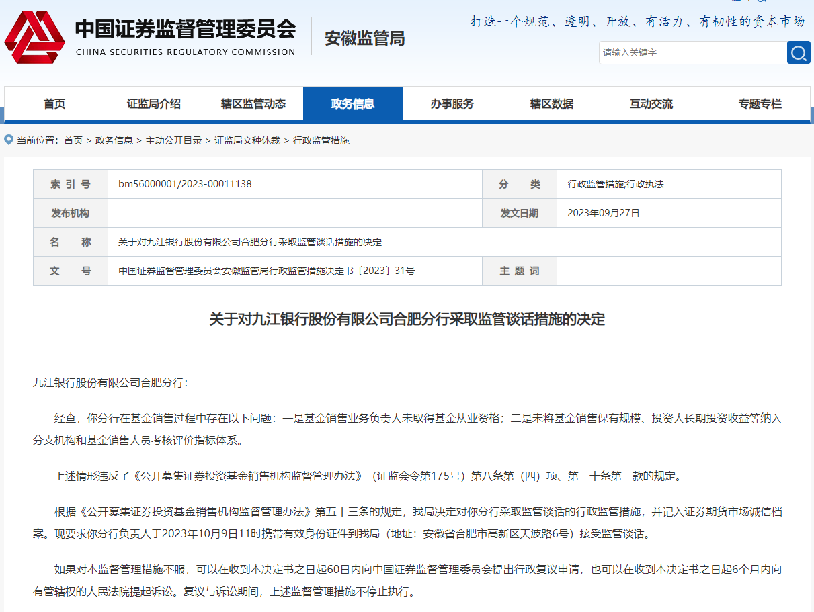Viewport: 814px width, 612px height.
Task: Click the blue magnifier search button
Action: [x=799, y=52]
